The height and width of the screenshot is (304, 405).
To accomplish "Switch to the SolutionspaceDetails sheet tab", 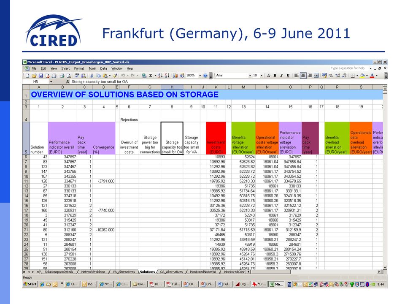I will point(59,271).
